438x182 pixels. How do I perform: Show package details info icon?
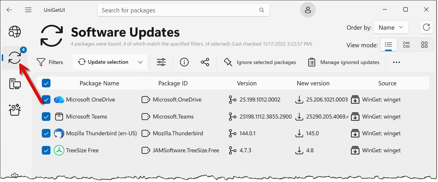(184, 62)
